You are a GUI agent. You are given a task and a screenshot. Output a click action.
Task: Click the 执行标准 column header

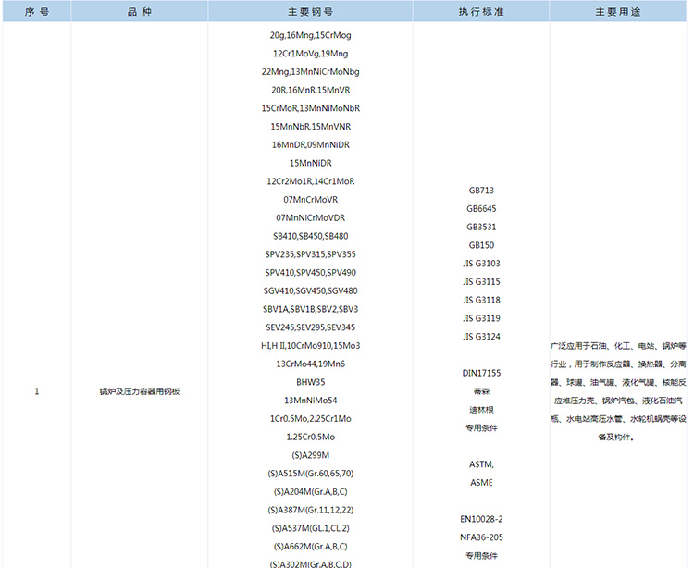[481, 12]
